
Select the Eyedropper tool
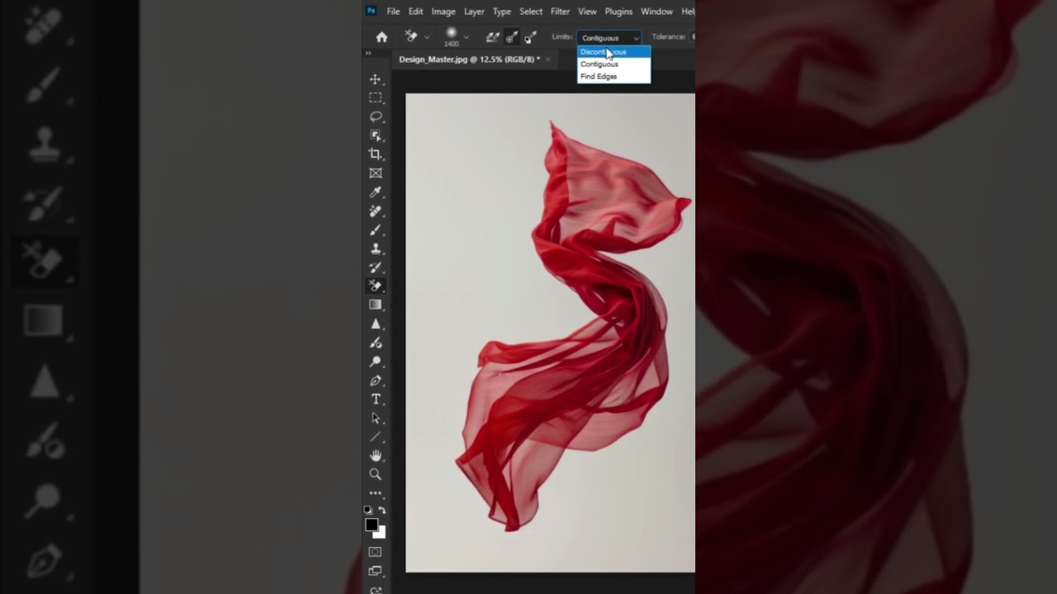(376, 192)
